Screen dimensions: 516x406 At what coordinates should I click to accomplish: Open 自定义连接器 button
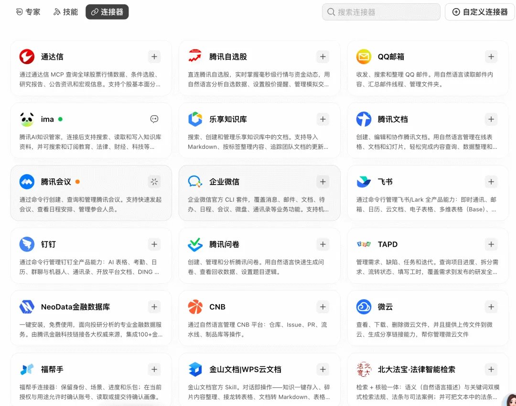coord(480,12)
